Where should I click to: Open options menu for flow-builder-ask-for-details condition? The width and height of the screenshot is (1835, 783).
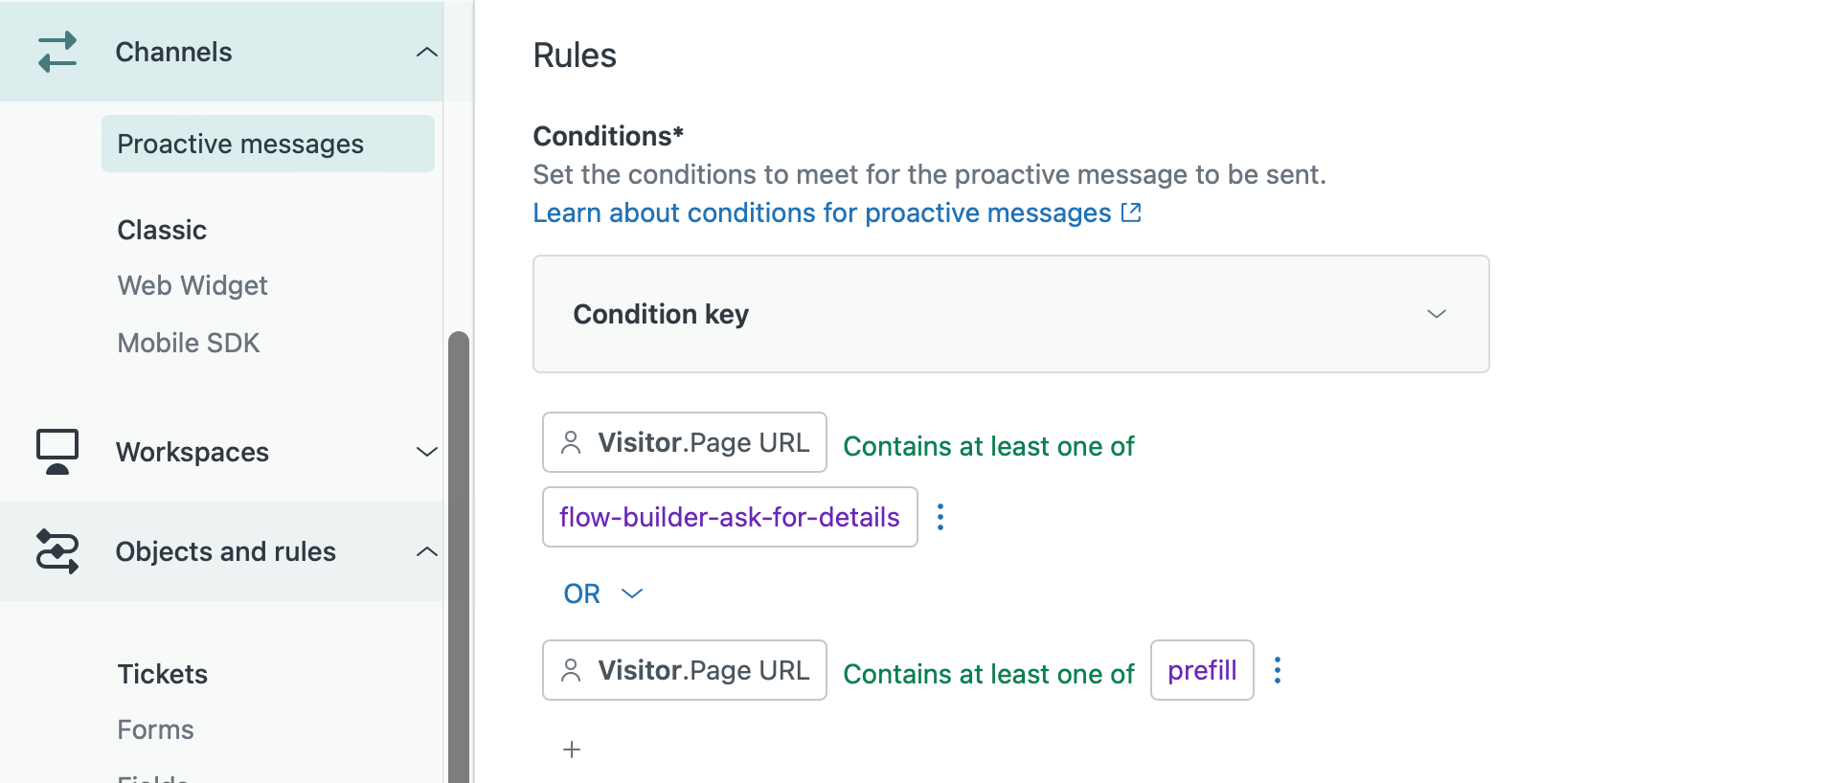[940, 517]
